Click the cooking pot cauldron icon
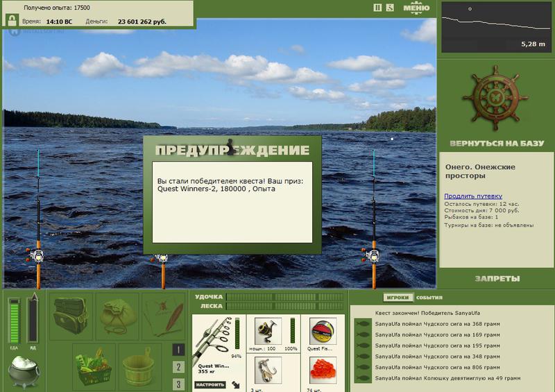Image resolution: width=555 pixels, height=392 pixels. (x=24, y=371)
